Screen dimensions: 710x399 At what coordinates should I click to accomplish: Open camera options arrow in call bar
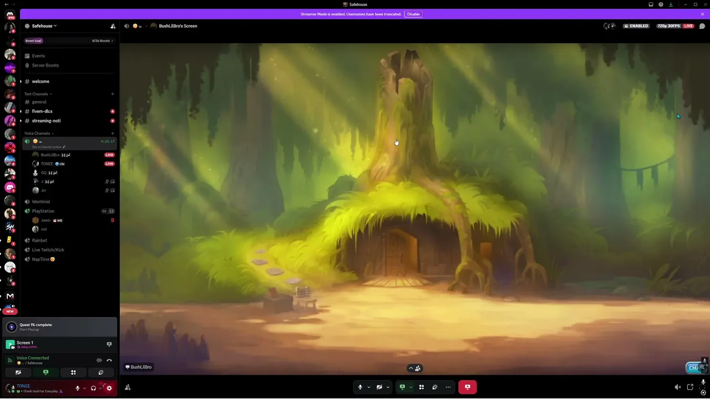coord(388,387)
